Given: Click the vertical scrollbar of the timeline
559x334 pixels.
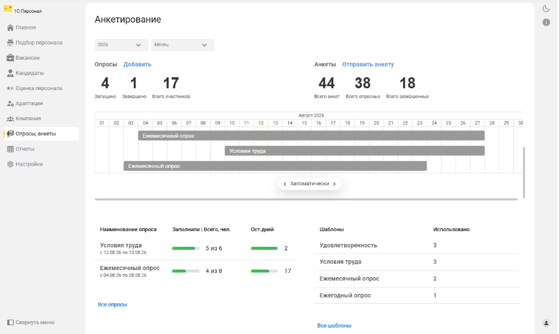Looking at the screenshot, I should click(524, 173).
